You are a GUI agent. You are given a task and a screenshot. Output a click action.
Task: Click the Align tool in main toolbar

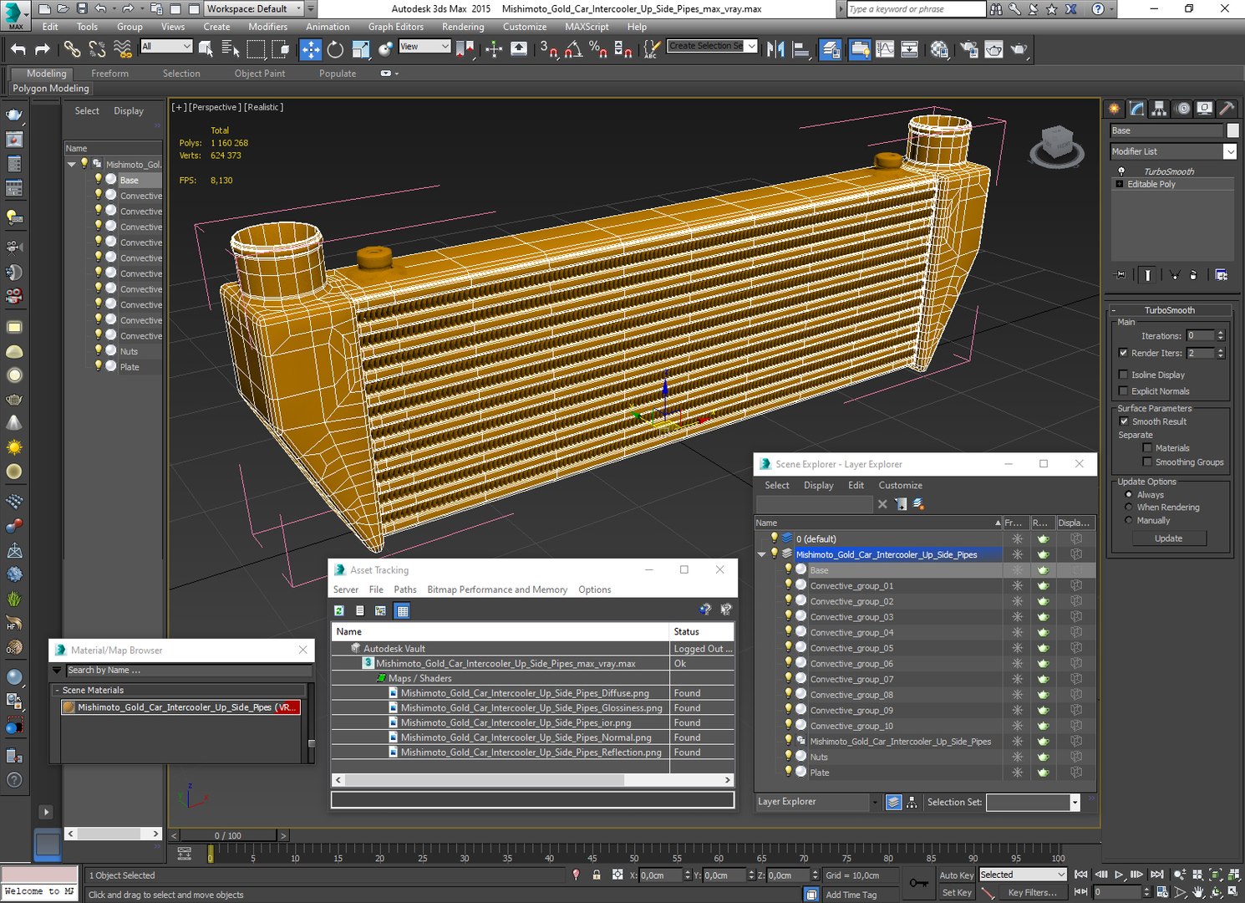tap(800, 49)
